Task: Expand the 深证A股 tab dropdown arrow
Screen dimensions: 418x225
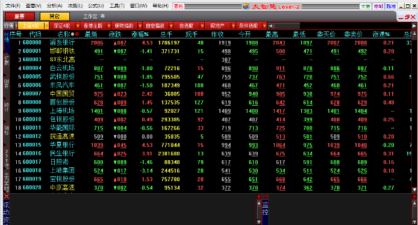Action: 78,26
